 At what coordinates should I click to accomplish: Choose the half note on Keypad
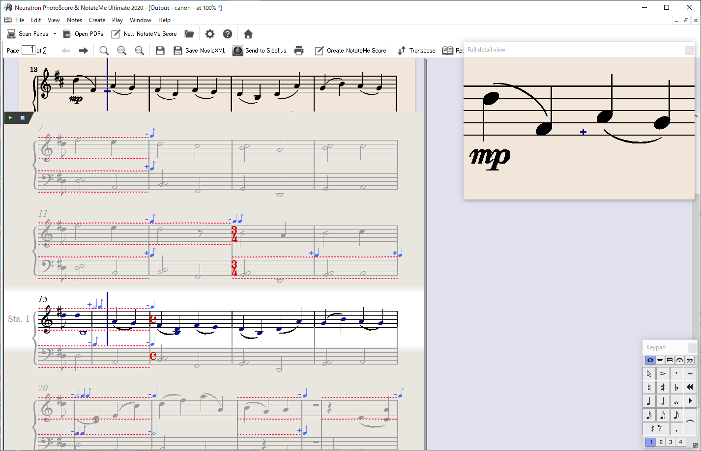pos(662,401)
